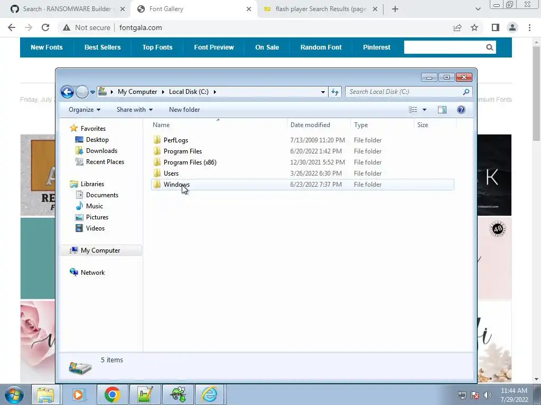Screen dimensions: 541x405
Task: Open the Top Fonts menu item
Action: [157, 47]
